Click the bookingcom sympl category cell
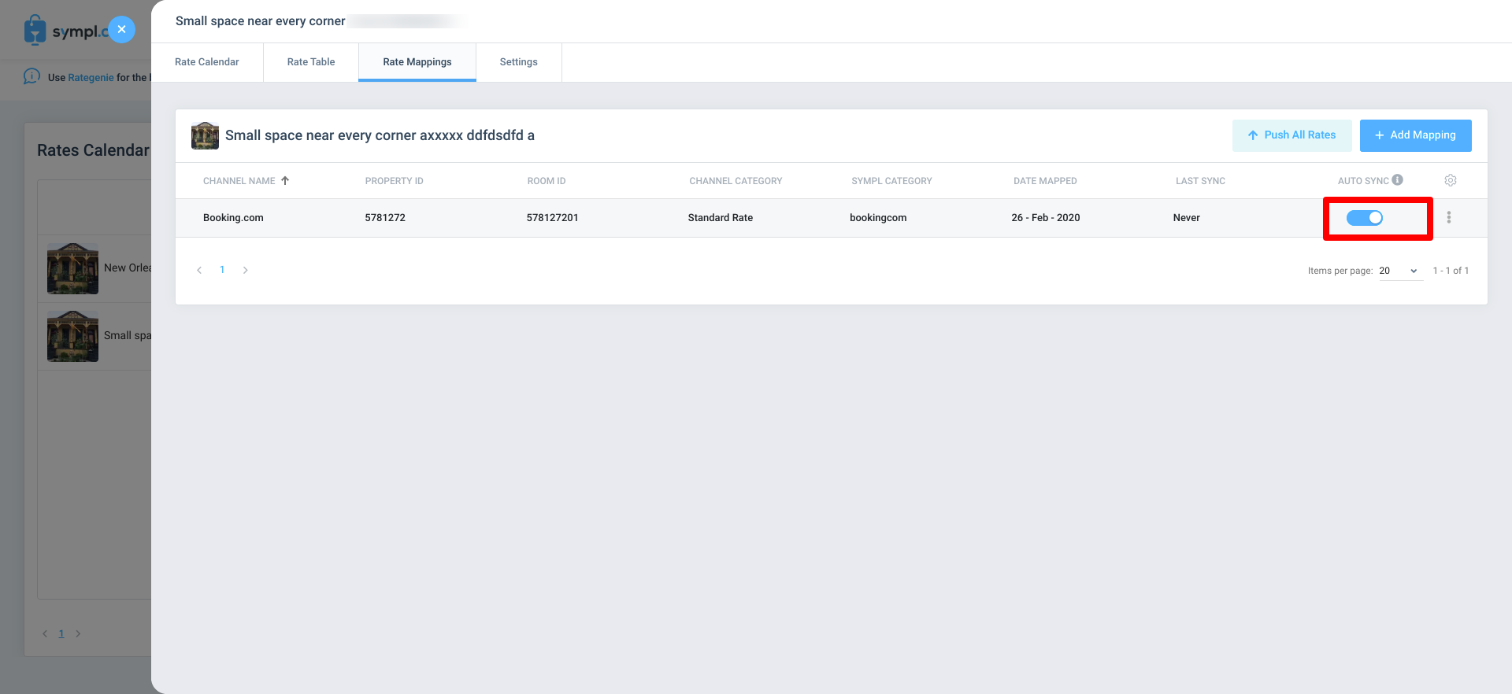Image resolution: width=1512 pixels, height=694 pixels. click(x=878, y=218)
